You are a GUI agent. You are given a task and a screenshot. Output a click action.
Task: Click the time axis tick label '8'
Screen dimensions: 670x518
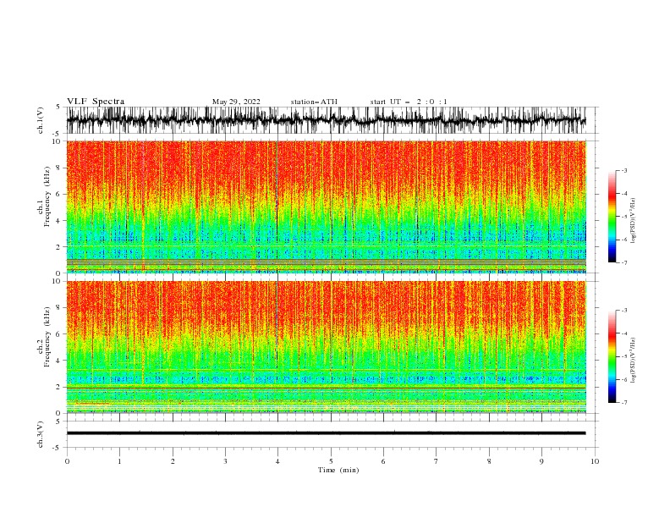pyautogui.click(x=489, y=461)
